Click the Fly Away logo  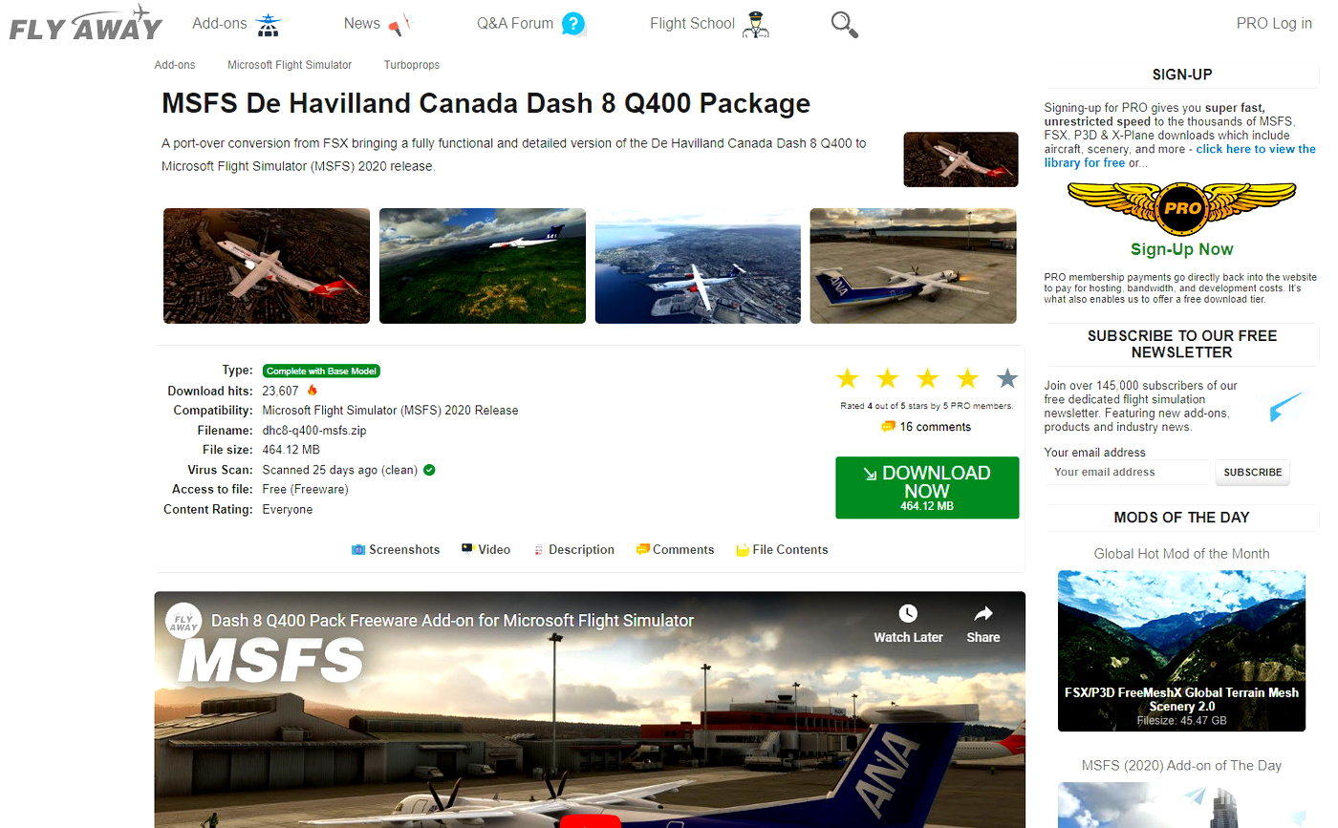click(86, 23)
